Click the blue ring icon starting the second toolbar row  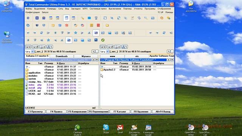tap(28, 25)
